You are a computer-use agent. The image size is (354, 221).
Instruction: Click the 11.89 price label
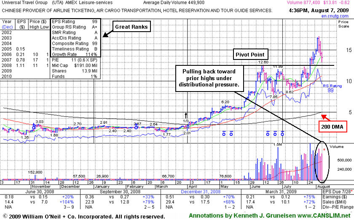pyautogui.click(x=278, y=67)
